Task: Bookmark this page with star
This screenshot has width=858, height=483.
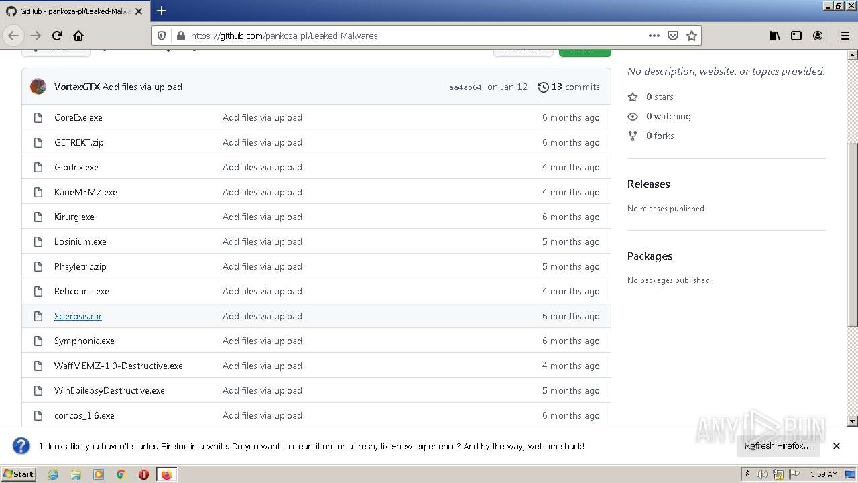Action: point(692,36)
